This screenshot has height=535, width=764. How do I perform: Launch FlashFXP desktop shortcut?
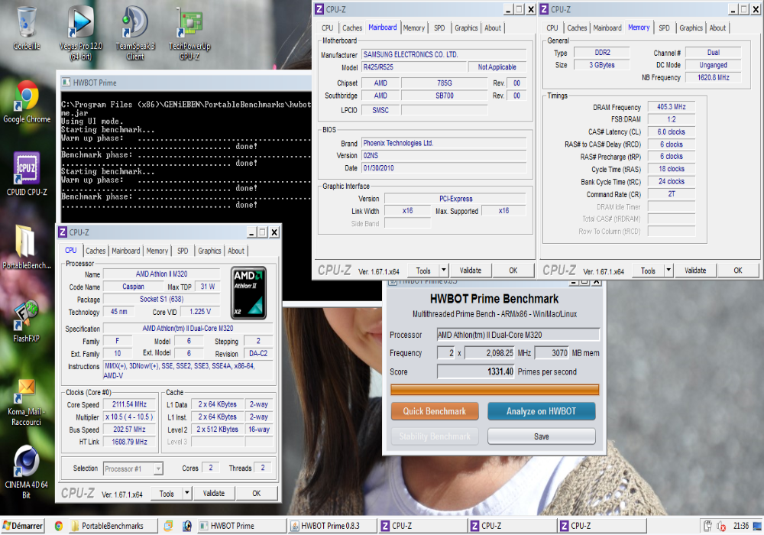click(x=27, y=320)
